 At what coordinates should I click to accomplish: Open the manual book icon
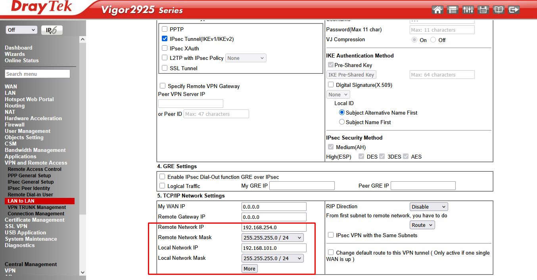point(499,10)
